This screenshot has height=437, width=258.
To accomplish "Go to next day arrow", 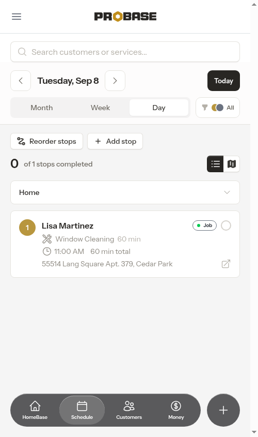I will 115,81.
